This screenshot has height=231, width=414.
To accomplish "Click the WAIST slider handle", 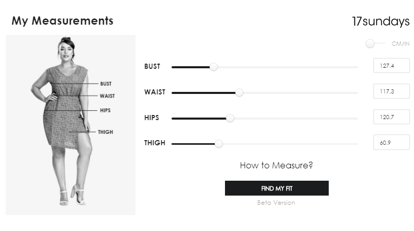I will tap(239, 92).
